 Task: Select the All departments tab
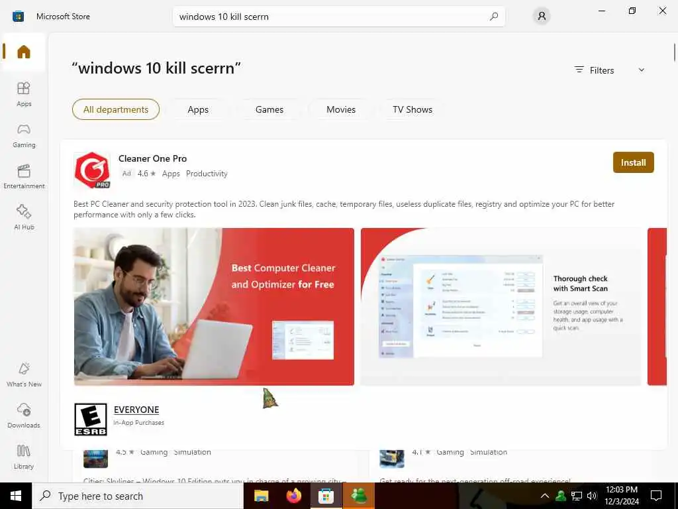[116, 109]
